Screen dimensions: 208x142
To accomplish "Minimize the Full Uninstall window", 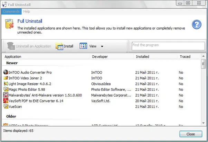I will (x=180, y=3).
